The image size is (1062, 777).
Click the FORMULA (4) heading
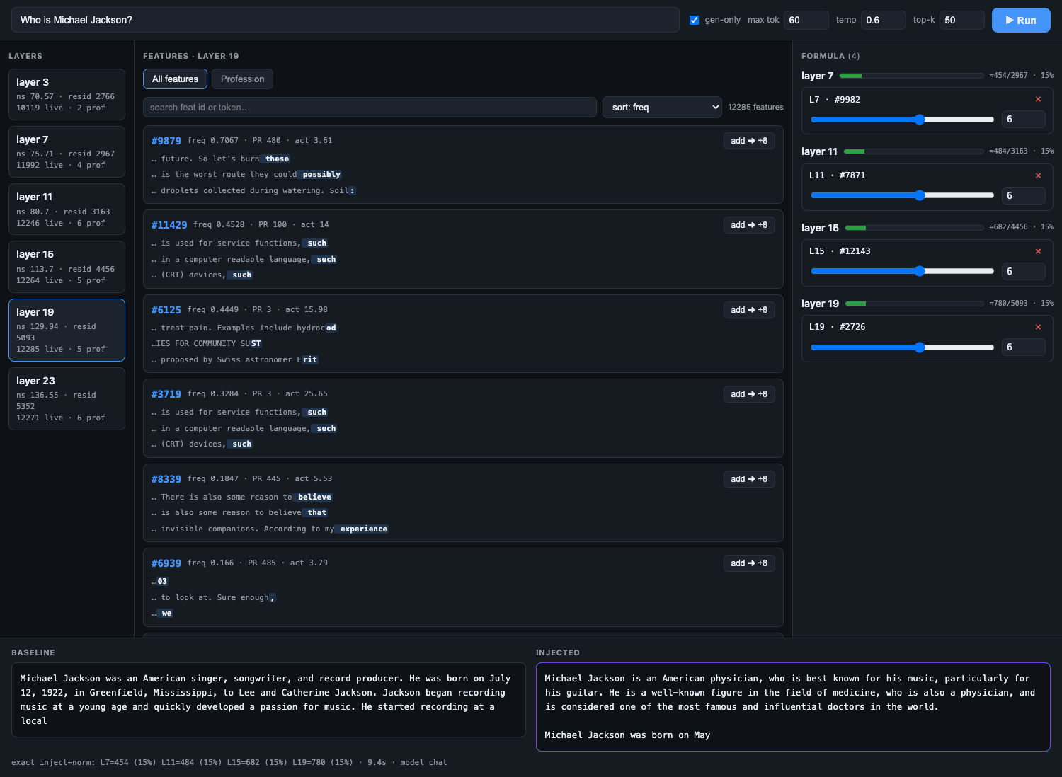tap(830, 56)
